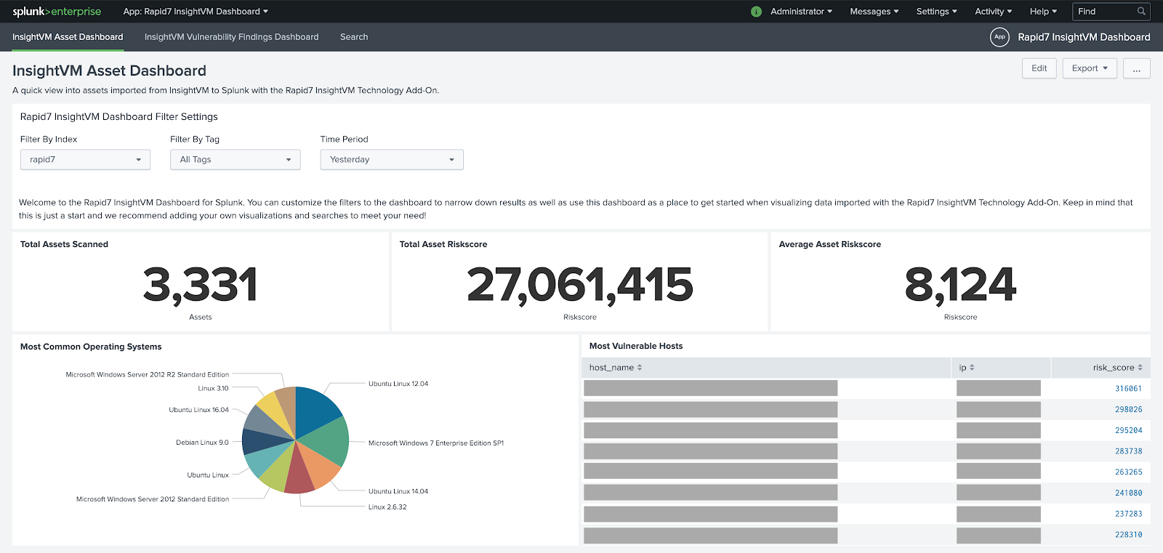Click the search magnifier icon in Find

coord(1141,12)
